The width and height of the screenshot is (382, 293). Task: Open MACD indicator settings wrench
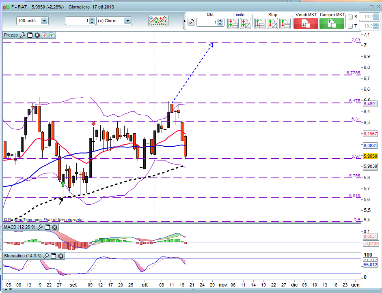(40, 227)
